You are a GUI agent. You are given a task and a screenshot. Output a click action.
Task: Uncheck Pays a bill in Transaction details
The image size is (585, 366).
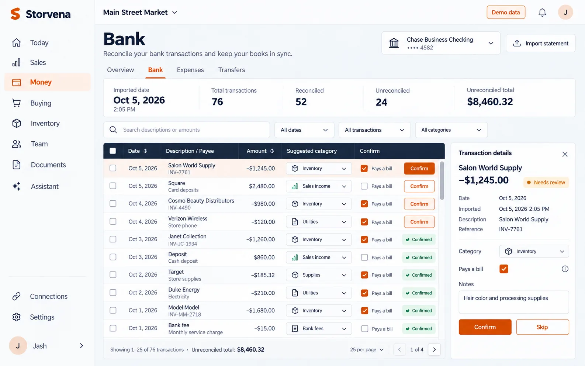click(504, 269)
